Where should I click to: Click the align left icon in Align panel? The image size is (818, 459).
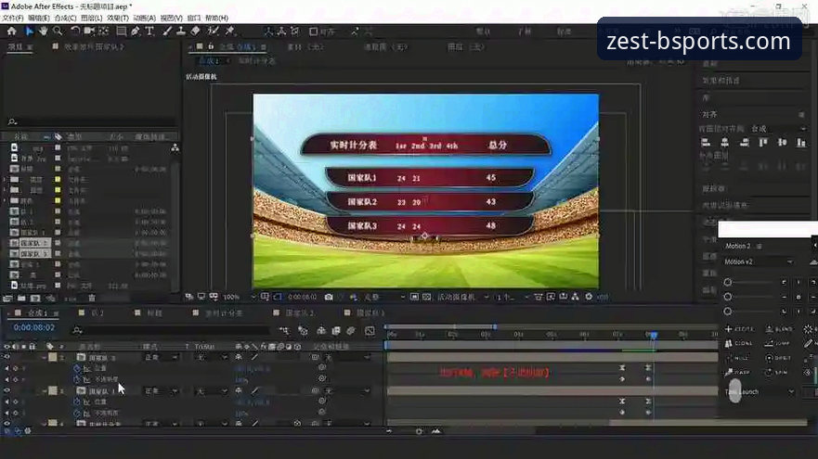(x=706, y=142)
